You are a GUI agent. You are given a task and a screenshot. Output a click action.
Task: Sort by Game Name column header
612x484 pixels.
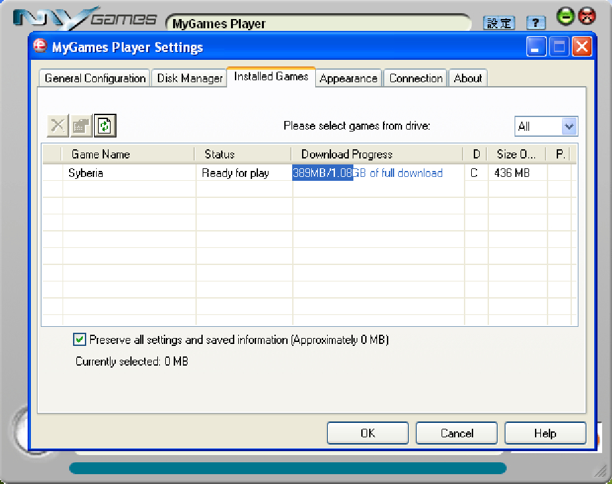[128, 154]
